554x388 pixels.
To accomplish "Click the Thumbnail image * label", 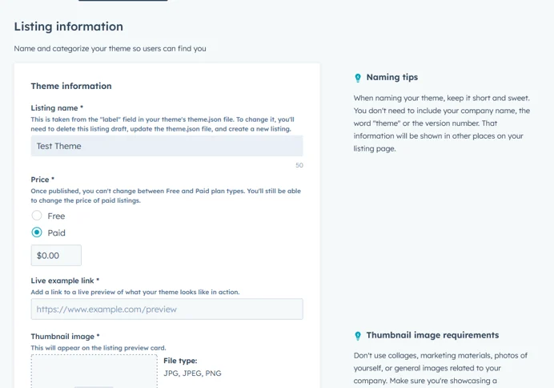I will point(65,337).
